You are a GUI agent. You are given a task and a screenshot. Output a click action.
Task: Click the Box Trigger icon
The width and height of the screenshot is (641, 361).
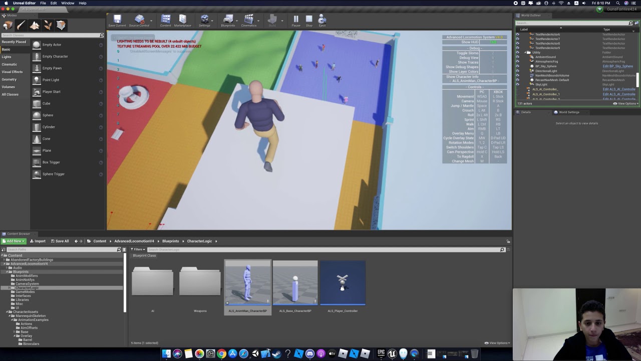click(x=37, y=162)
